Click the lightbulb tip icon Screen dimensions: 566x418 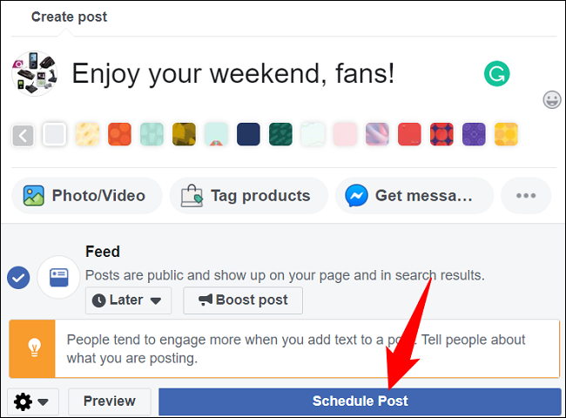tap(34, 348)
